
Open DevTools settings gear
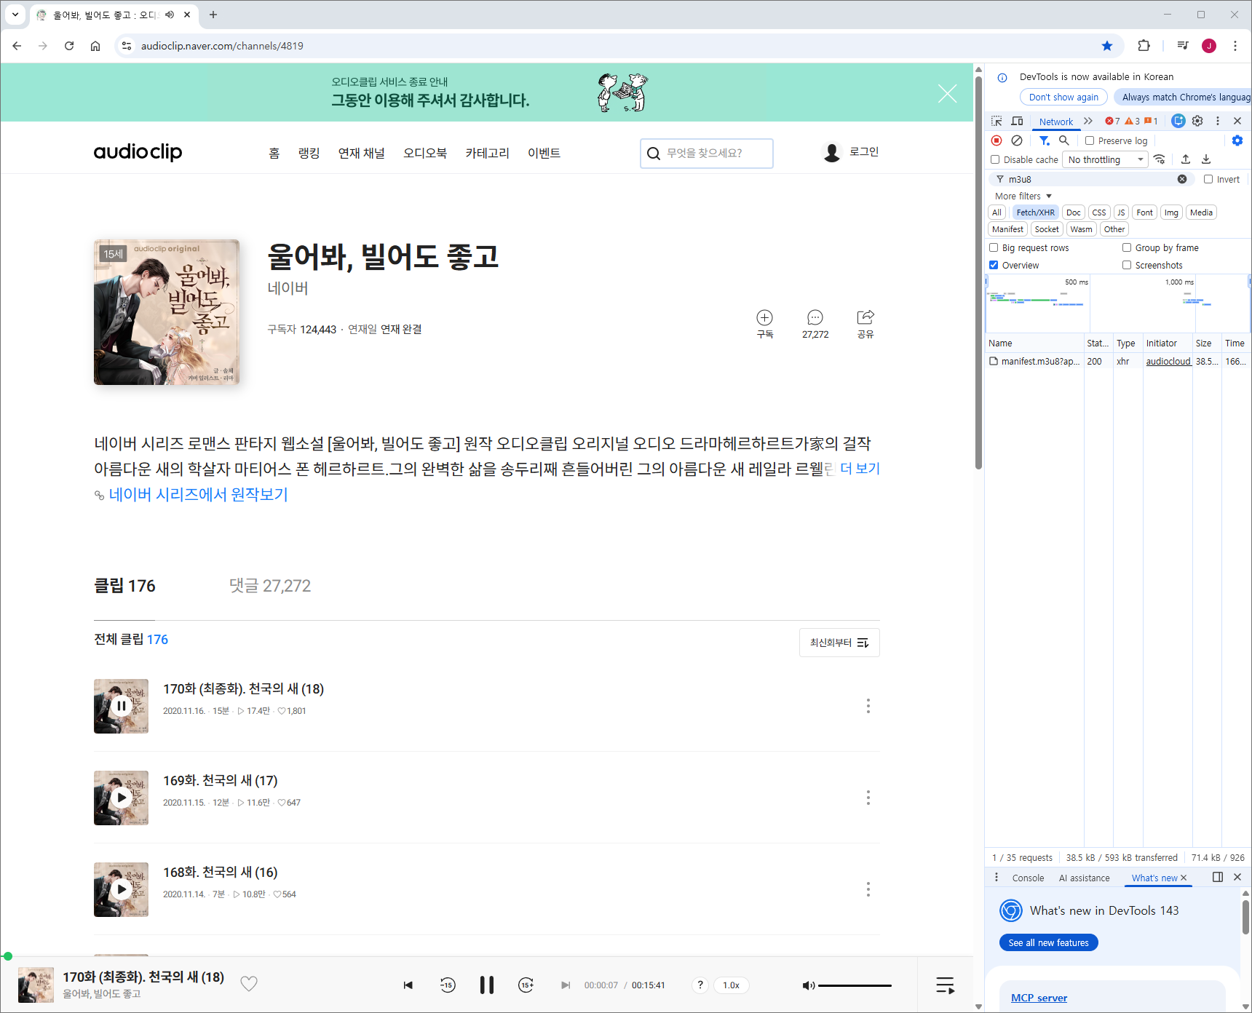click(1197, 121)
